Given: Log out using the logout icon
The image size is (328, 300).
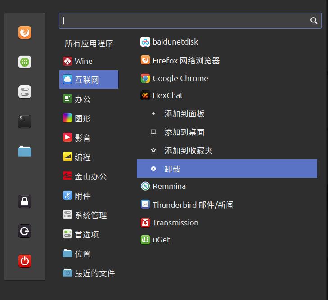Looking at the screenshot, I should click(25, 231).
